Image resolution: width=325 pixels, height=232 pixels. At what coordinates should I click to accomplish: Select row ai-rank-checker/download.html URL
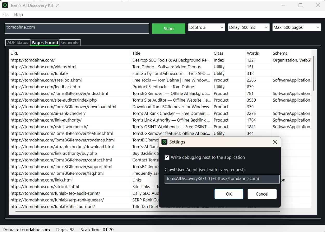click(62, 147)
